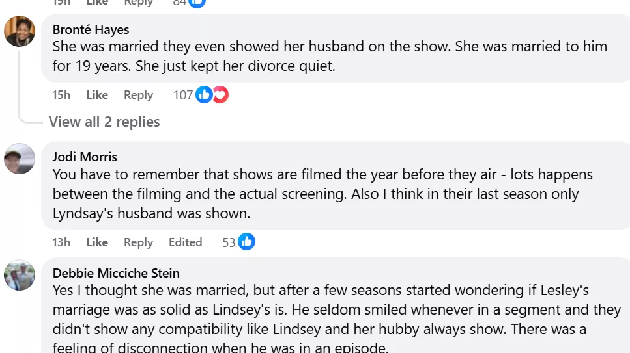The image size is (630, 353).
Task: Show edit history via the Edited label
Action: (x=185, y=242)
